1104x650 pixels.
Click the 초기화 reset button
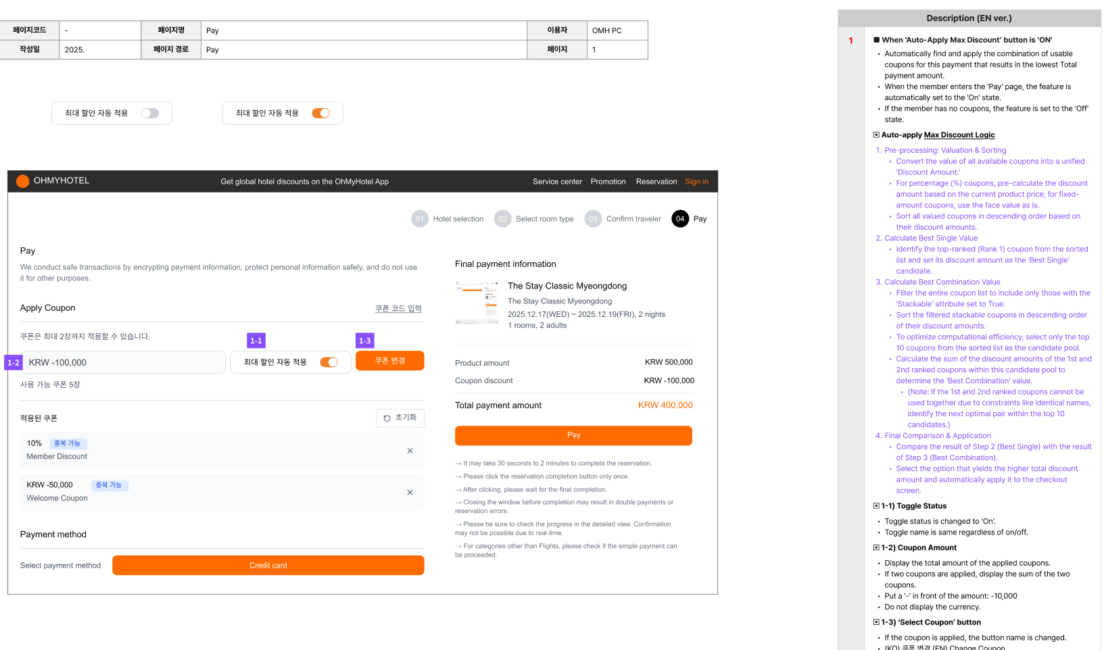click(x=400, y=418)
